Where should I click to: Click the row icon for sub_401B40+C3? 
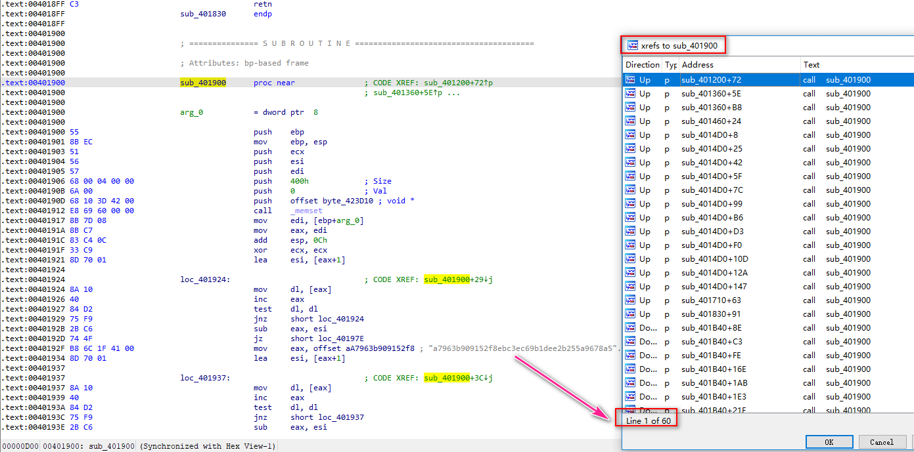[631, 341]
